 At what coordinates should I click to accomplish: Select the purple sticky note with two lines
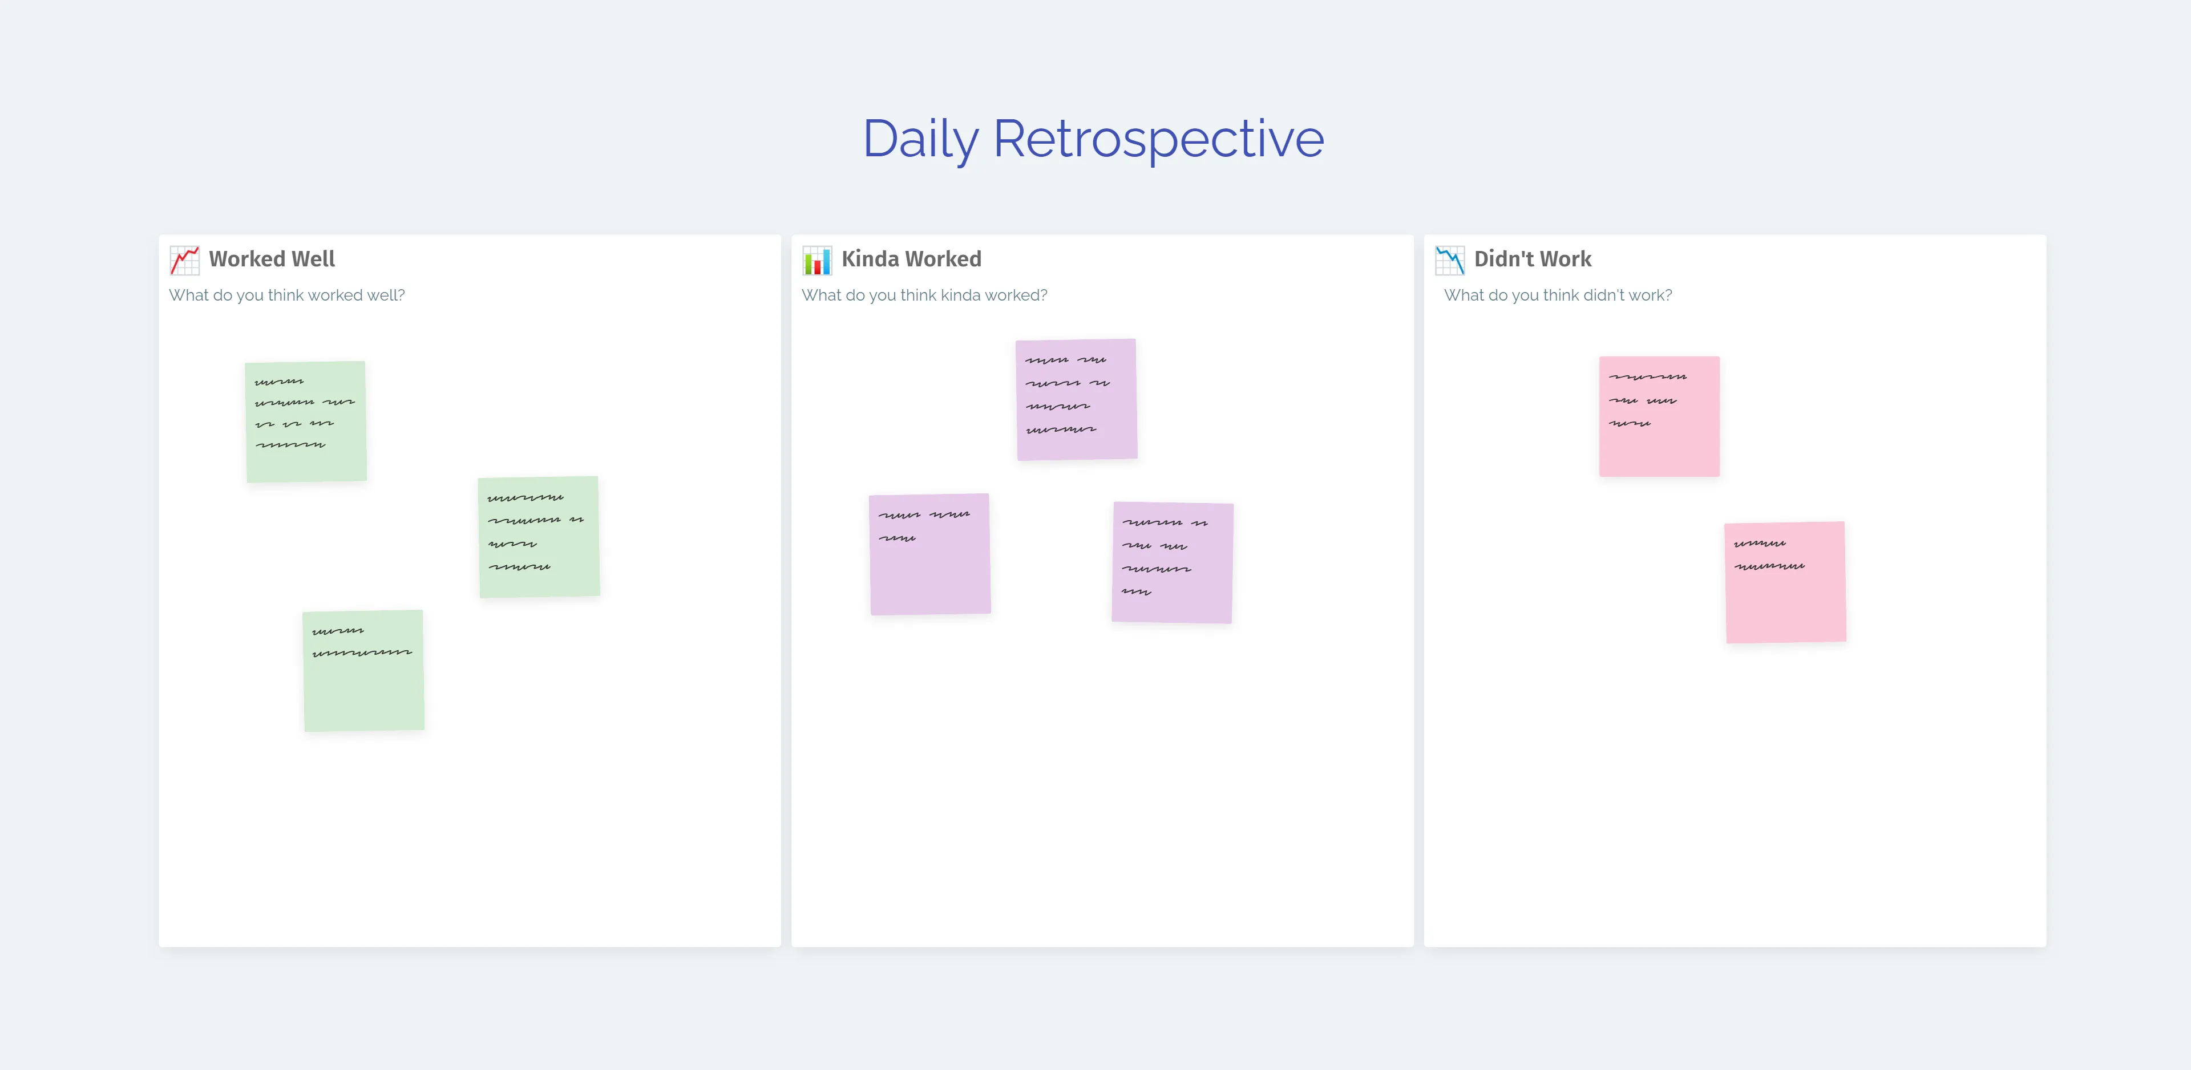[929, 554]
